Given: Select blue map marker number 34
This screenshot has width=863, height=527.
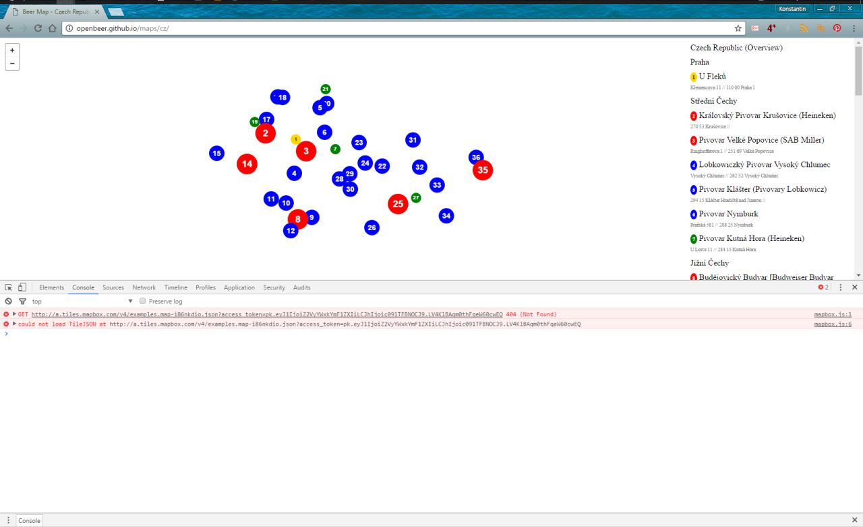Looking at the screenshot, I should tap(446, 216).
